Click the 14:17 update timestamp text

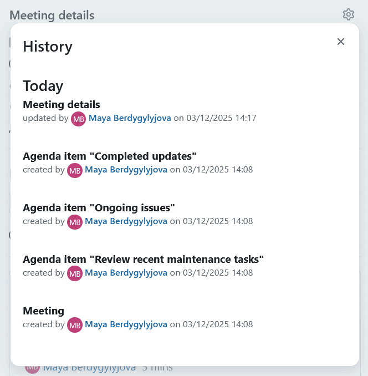[221, 118]
